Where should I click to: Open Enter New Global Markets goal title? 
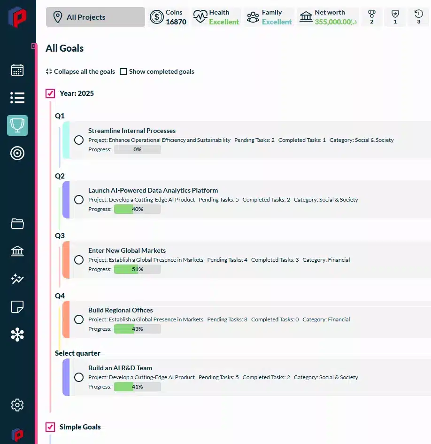[127, 250]
